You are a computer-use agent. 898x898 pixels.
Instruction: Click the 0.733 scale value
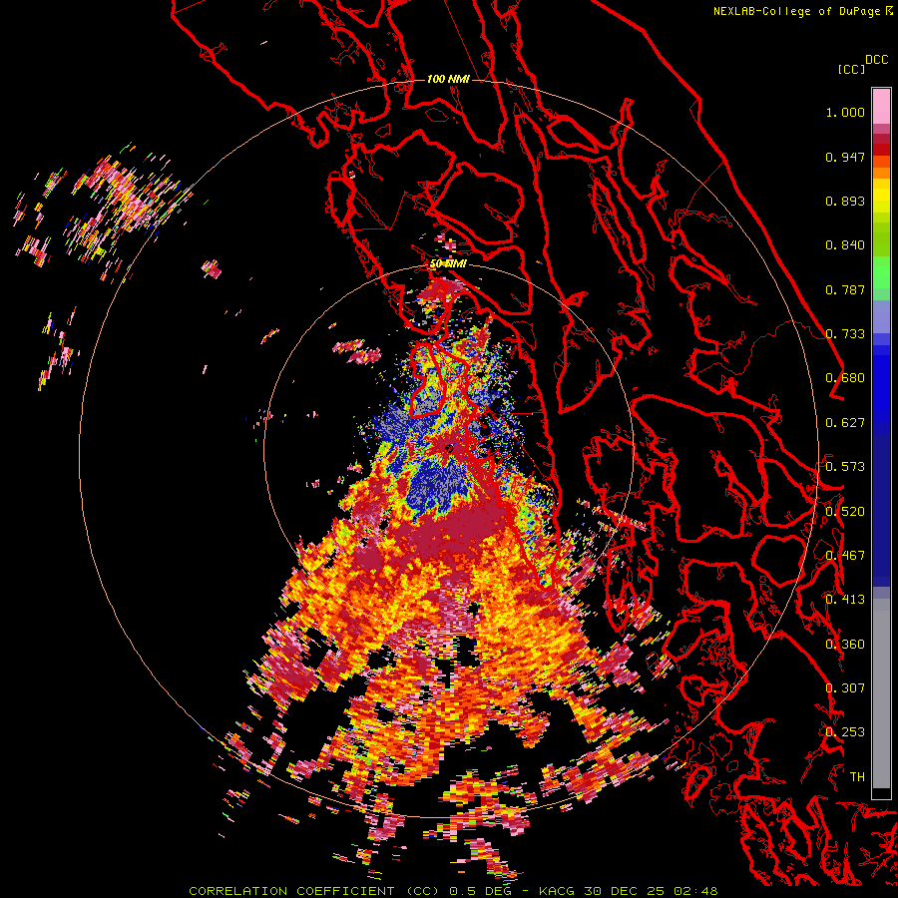[845, 334]
